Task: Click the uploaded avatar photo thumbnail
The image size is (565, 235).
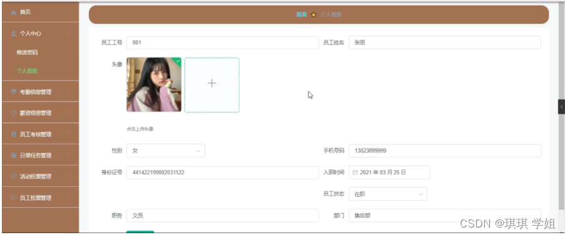Action: [x=154, y=84]
